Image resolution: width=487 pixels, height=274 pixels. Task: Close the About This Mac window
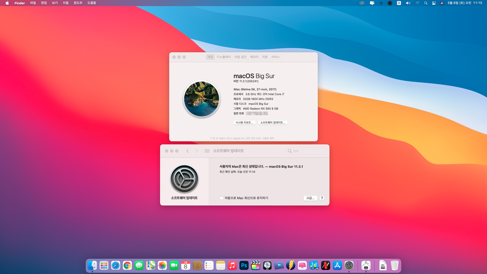(x=174, y=57)
